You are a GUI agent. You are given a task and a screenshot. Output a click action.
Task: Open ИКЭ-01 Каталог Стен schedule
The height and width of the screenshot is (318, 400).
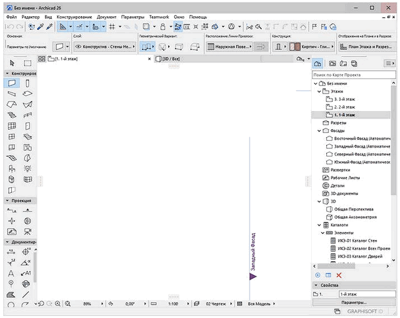357,241
